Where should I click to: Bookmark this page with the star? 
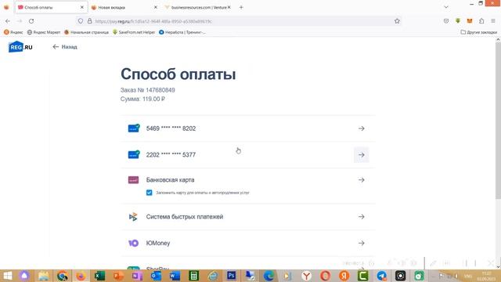[x=397, y=21]
